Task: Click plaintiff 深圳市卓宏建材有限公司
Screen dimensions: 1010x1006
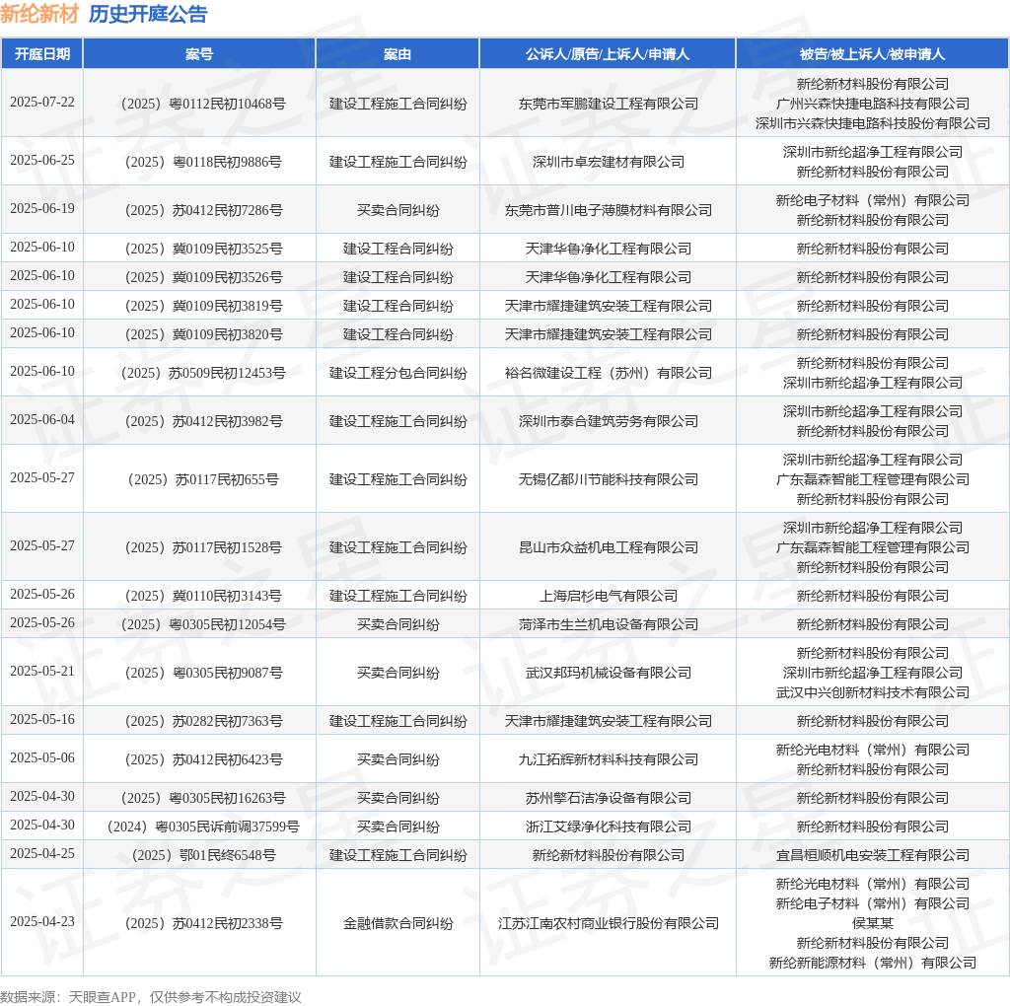Action: tap(608, 162)
